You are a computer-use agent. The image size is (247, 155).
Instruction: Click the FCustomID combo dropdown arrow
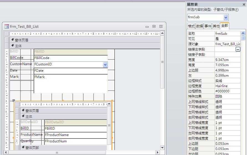(x=105, y=65)
